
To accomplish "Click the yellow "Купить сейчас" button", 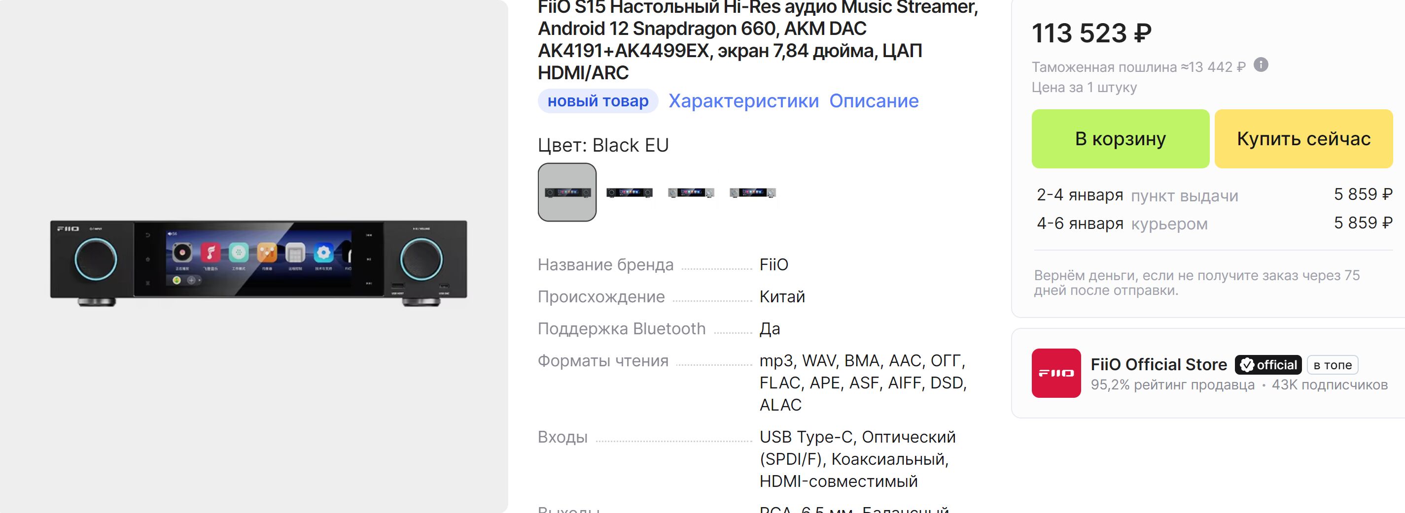I will (1303, 139).
